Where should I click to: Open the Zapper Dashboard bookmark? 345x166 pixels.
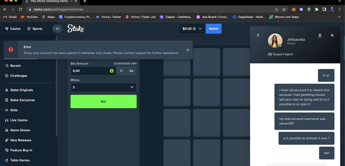pyautogui.click(x=176, y=17)
